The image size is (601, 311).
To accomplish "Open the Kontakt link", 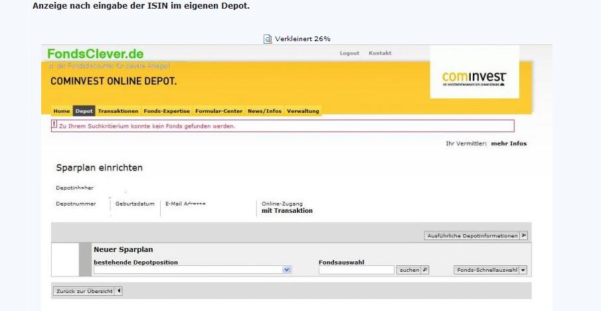I will coord(380,53).
